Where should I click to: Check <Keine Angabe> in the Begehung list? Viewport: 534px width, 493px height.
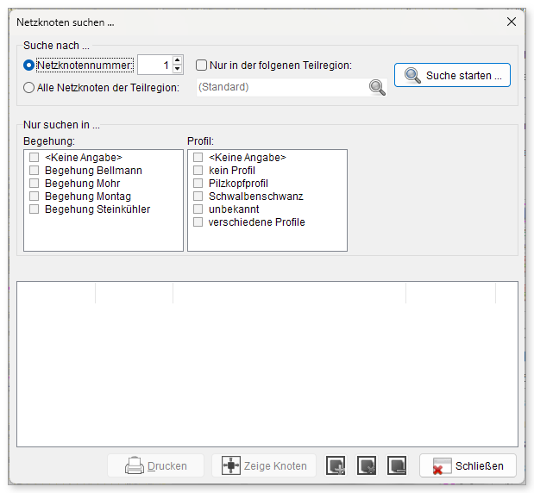34,157
